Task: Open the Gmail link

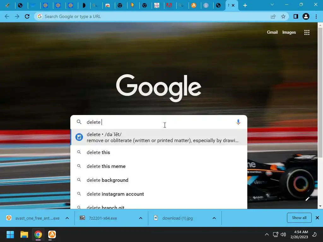Action: [x=272, y=32]
